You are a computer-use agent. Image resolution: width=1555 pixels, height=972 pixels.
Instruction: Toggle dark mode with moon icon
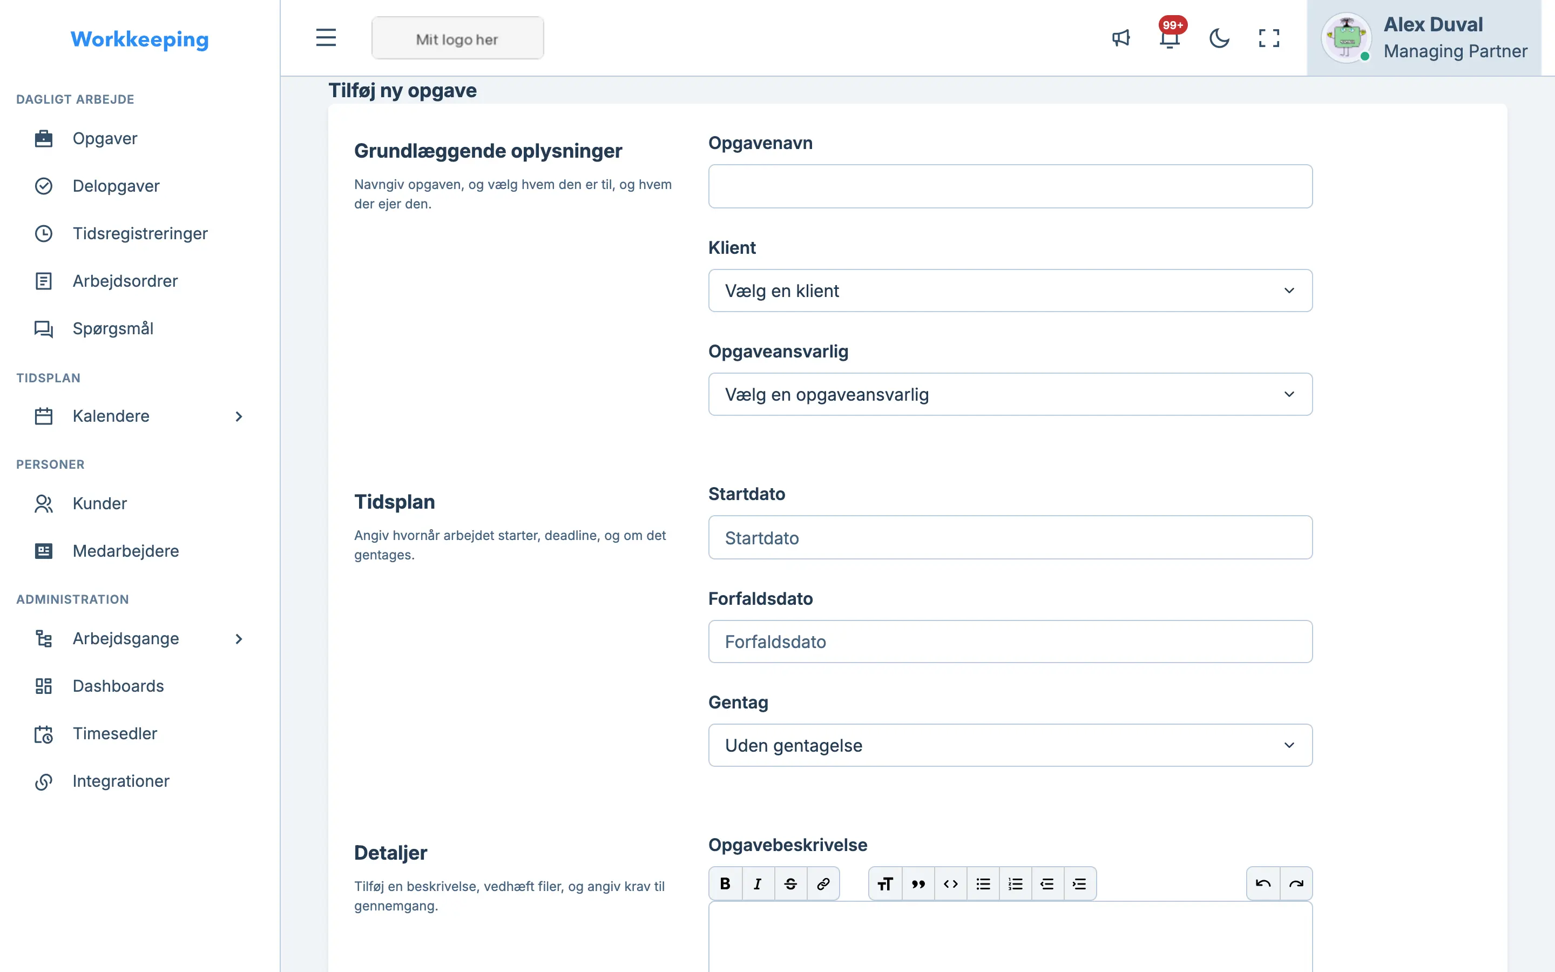[x=1219, y=38]
